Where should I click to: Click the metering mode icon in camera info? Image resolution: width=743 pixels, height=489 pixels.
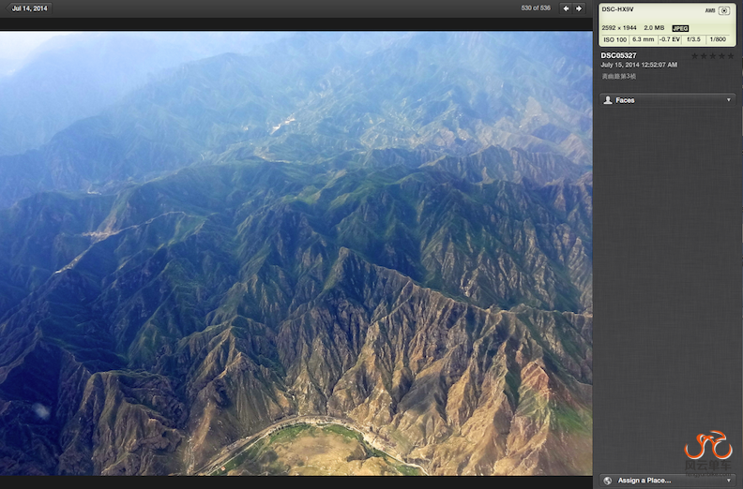coord(724,10)
